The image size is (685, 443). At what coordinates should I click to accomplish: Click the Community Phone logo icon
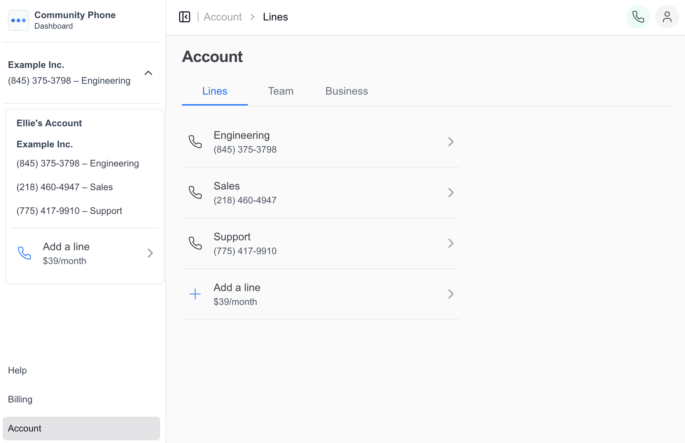tap(18, 20)
